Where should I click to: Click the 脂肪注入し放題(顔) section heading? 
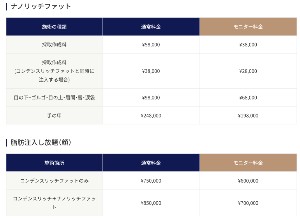(41, 142)
